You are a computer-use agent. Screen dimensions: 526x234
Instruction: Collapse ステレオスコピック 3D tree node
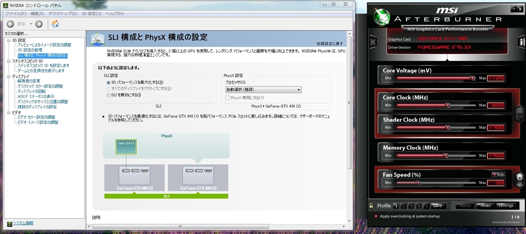(9, 61)
